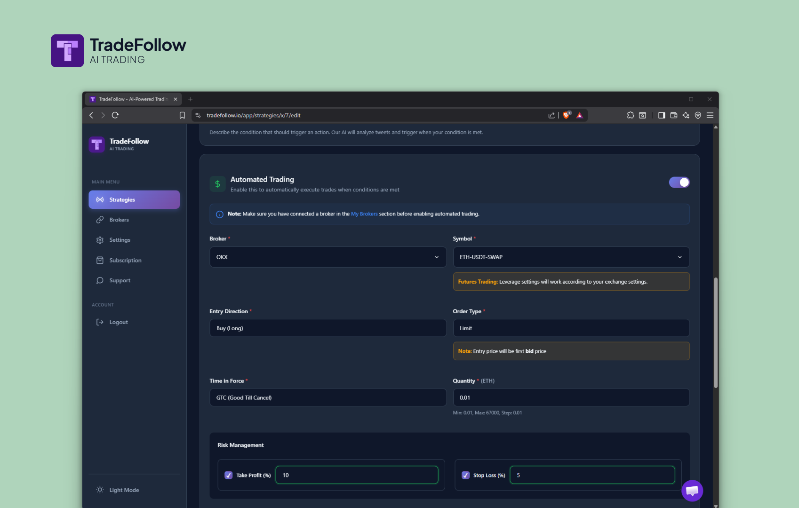
Task: Follow the My Brokers link in the note
Action: coord(364,214)
